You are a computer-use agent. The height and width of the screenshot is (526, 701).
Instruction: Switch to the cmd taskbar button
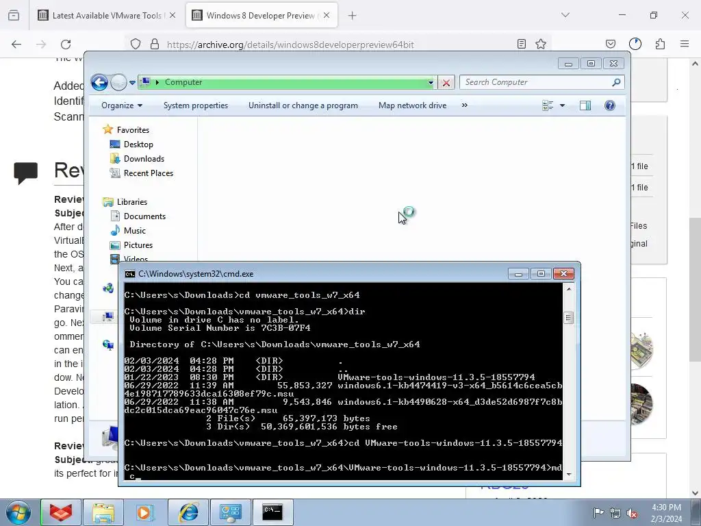pyautogui.click(x=272, y=512)
